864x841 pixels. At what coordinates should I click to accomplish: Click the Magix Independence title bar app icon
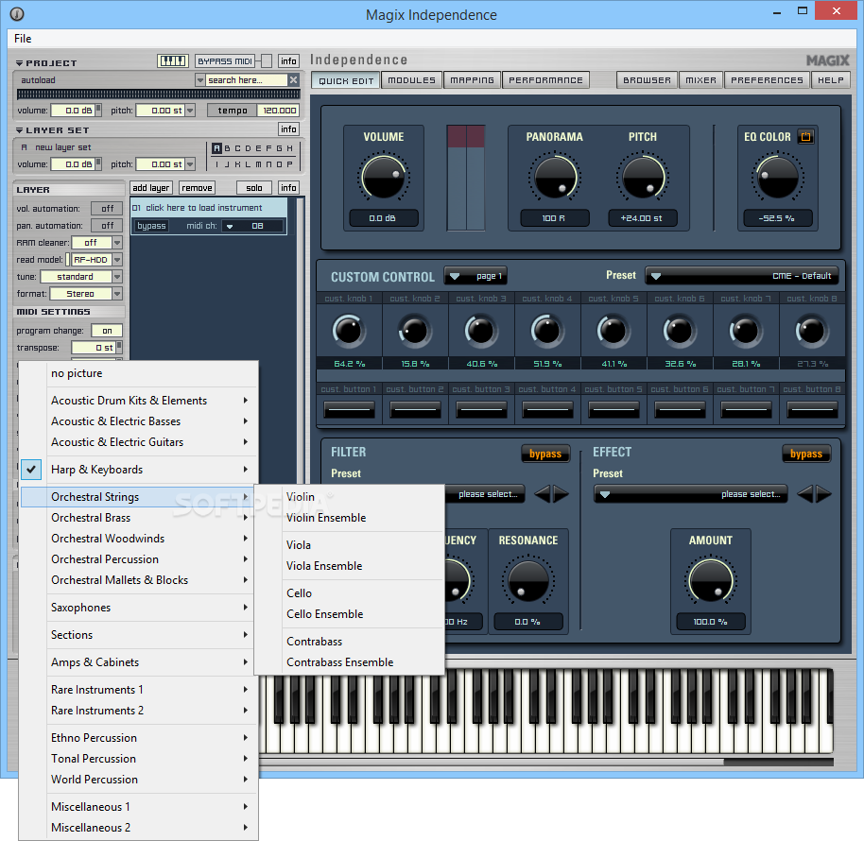pyautogui.click(x=17, y=14)
